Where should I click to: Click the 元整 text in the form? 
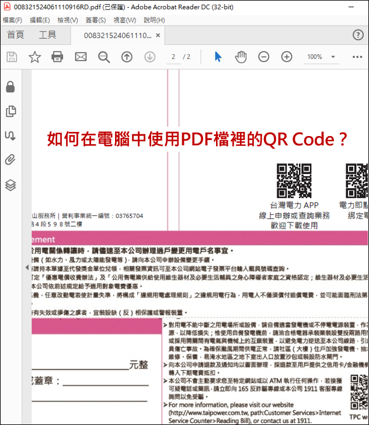point(138,365)
